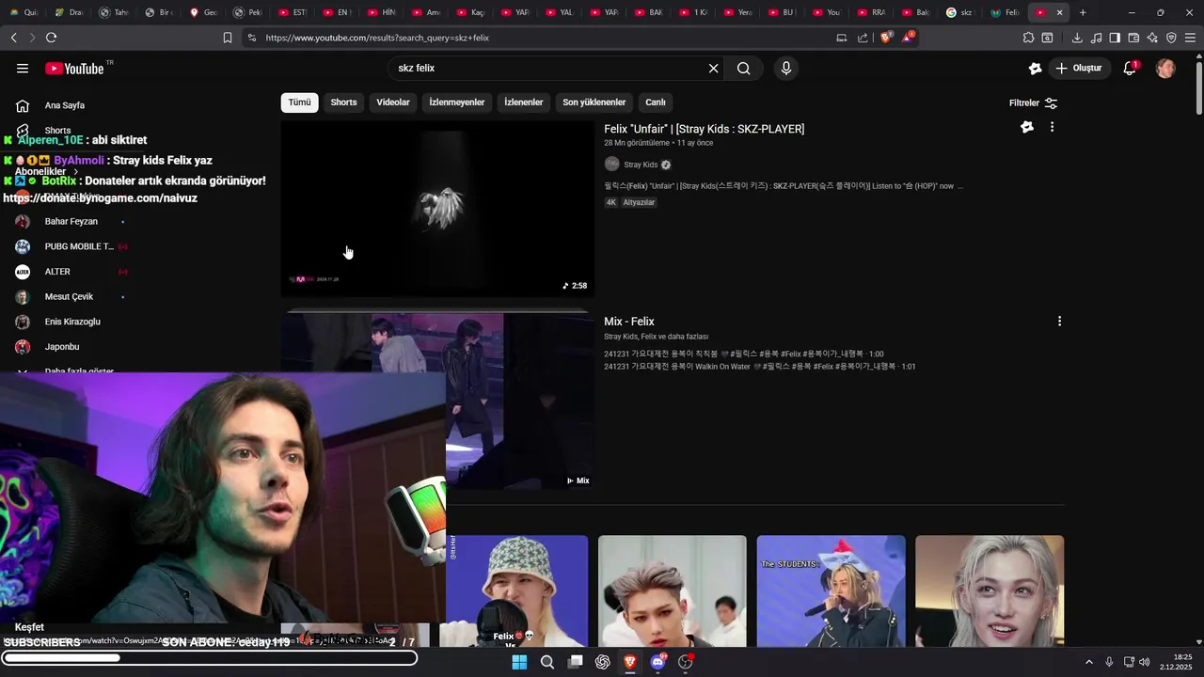
Task: Open the account avatar menu
Action: (x=1165, y=68)
